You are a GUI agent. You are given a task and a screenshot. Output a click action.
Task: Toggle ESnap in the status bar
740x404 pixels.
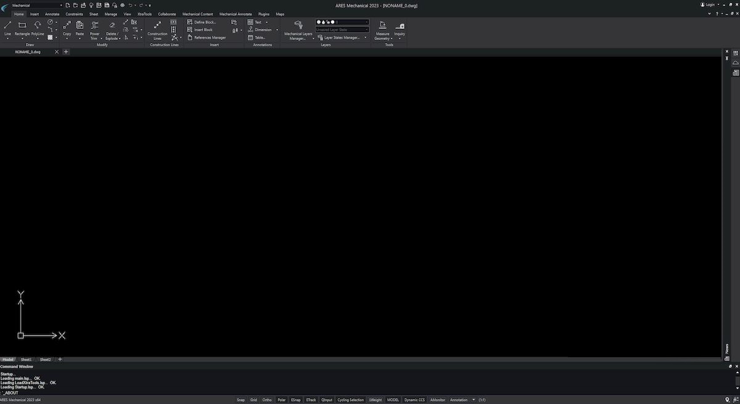pyautogui.click(x=296, y=400)
